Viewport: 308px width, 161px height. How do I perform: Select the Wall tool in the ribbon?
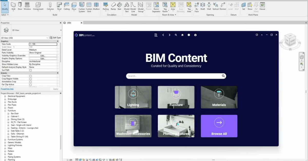pyautogui.click(x=13, y=6)
